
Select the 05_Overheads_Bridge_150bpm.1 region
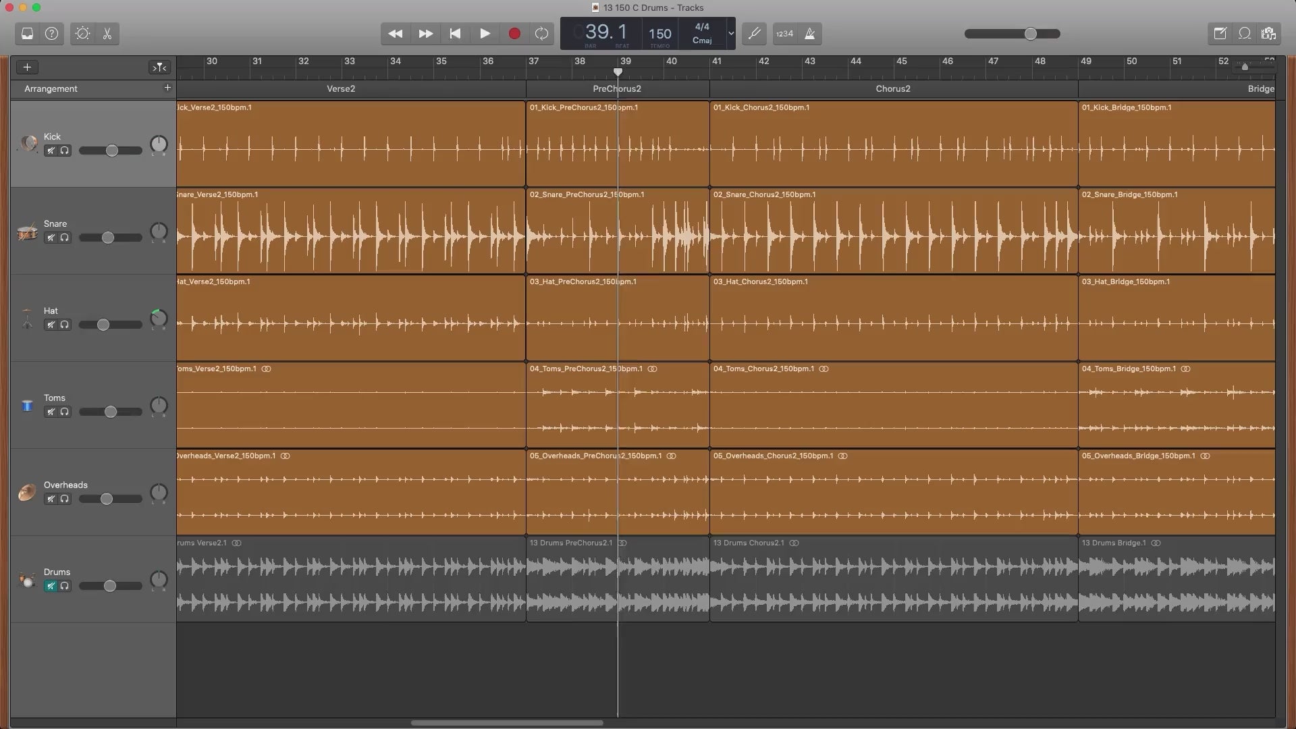(x=1177, y=492)
